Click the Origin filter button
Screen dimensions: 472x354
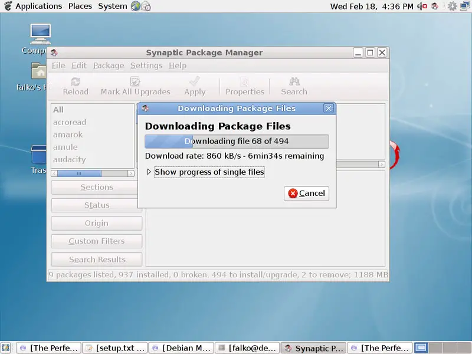coord(97,224)
